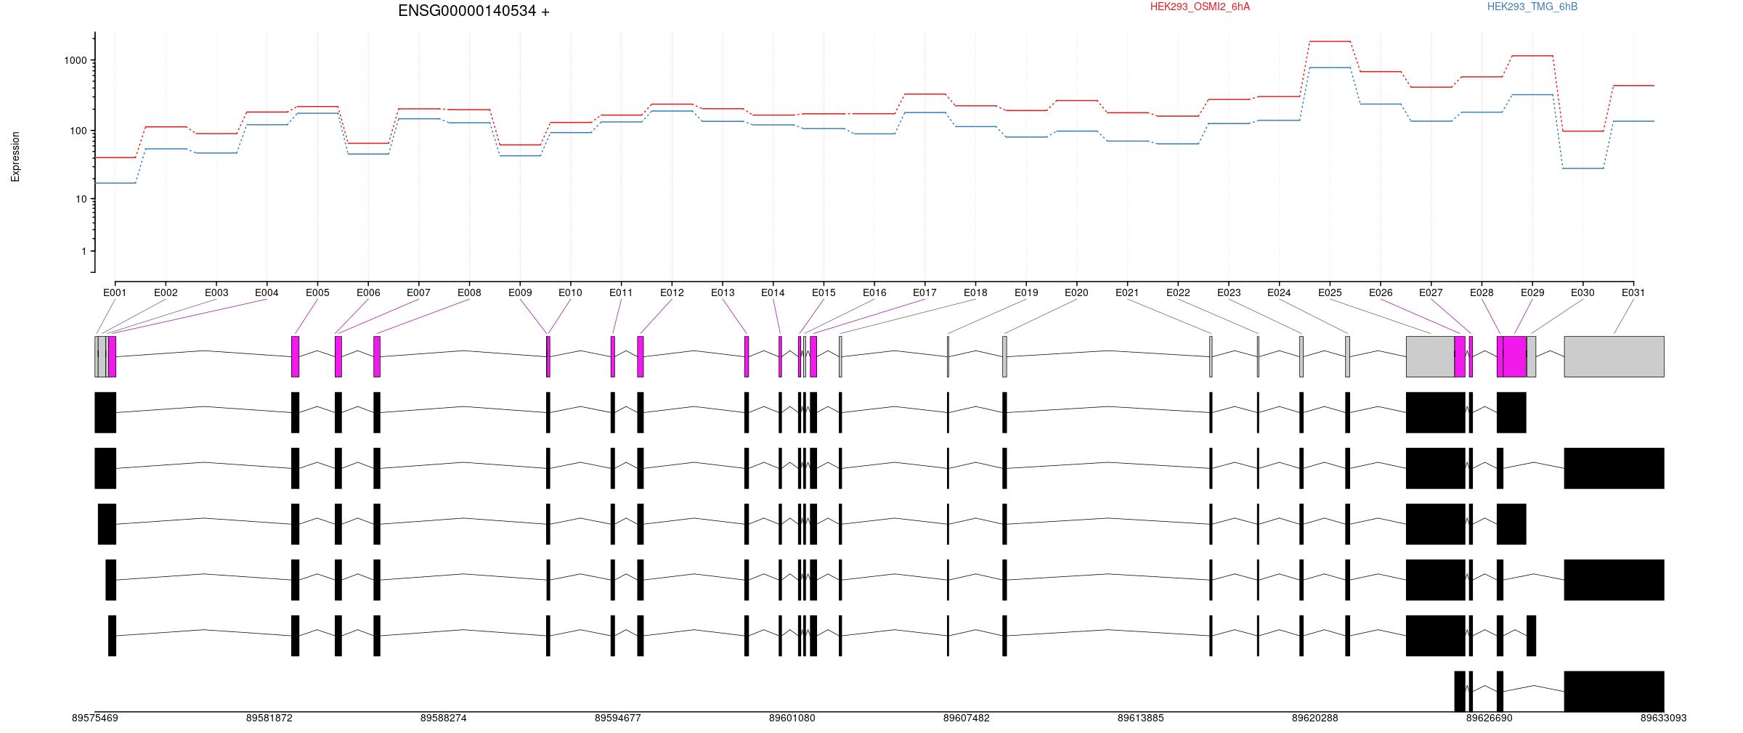Click the red expression peak above E025
Screen dimensions: 1743x733
pyautogui.click(x=1330, y=41)
